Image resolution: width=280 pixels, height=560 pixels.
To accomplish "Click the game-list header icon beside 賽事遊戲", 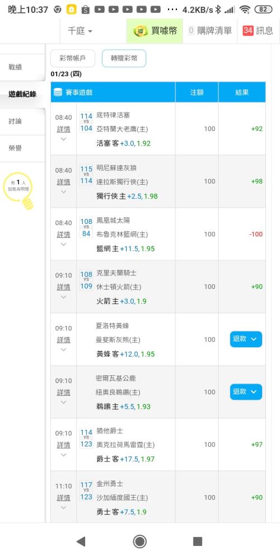I will (x=58, y=92).
